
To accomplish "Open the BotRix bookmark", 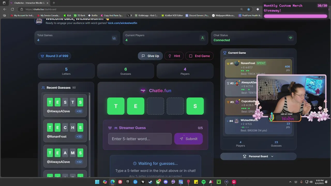I will click(x=93, y=16).
